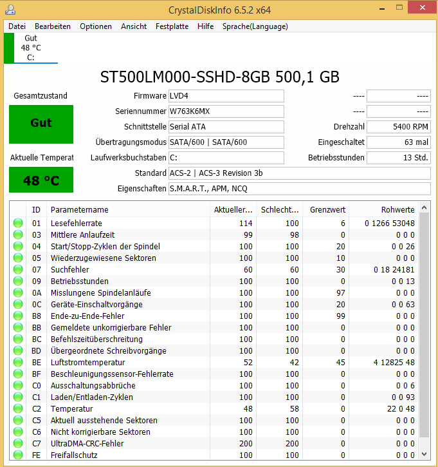This screenshot has width=438, height=467.
Task: Click status icon for Temperatur row C2
Action: pyautogui.click(x=18, y=409)
